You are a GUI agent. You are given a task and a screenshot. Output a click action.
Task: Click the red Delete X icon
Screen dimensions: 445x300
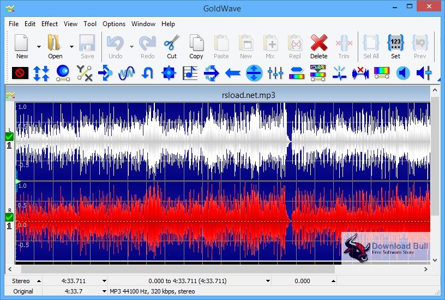(319, 43)
